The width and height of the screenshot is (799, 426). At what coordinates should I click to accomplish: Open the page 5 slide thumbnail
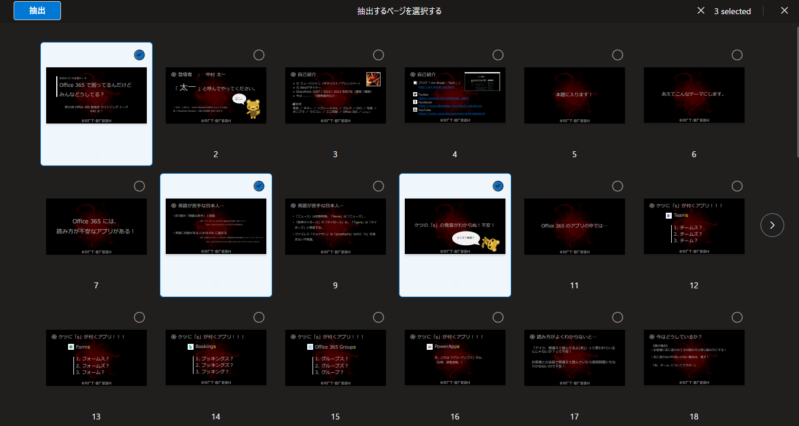click(x=574, y=95)
